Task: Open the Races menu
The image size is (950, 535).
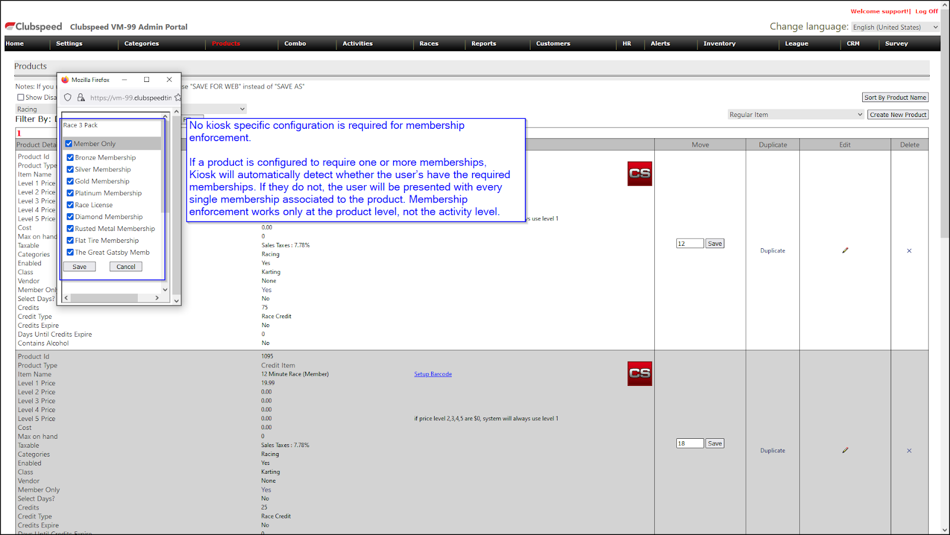Action: (x=429, y=43)
